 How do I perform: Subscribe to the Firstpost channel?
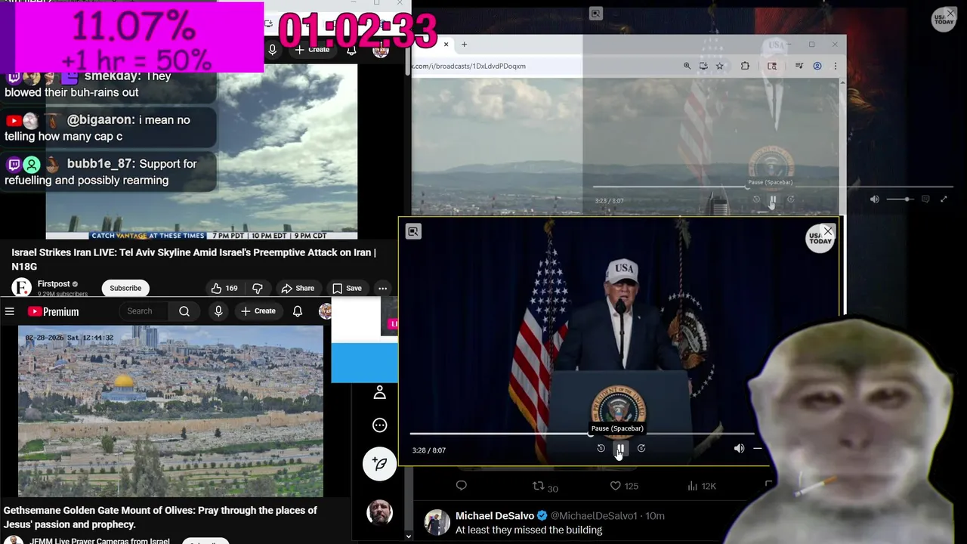pos(125,288)
